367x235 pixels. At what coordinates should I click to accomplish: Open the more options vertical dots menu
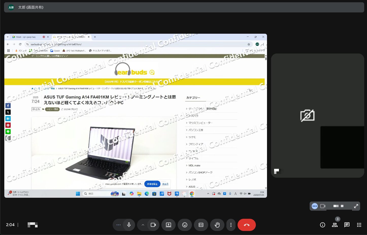[x=231, y=225]
